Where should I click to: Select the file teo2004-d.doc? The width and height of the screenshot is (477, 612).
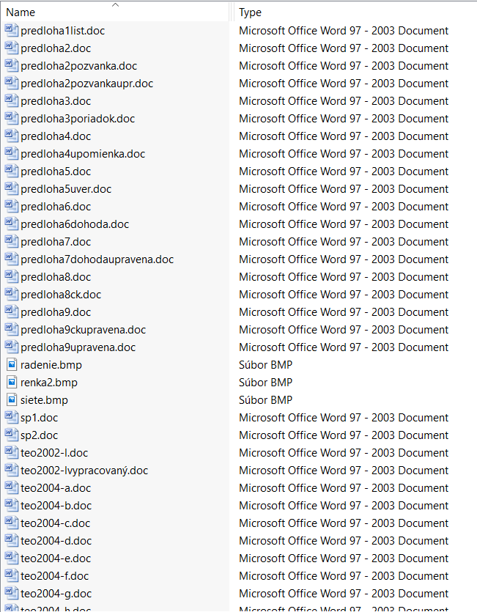[x=56, y=541]
